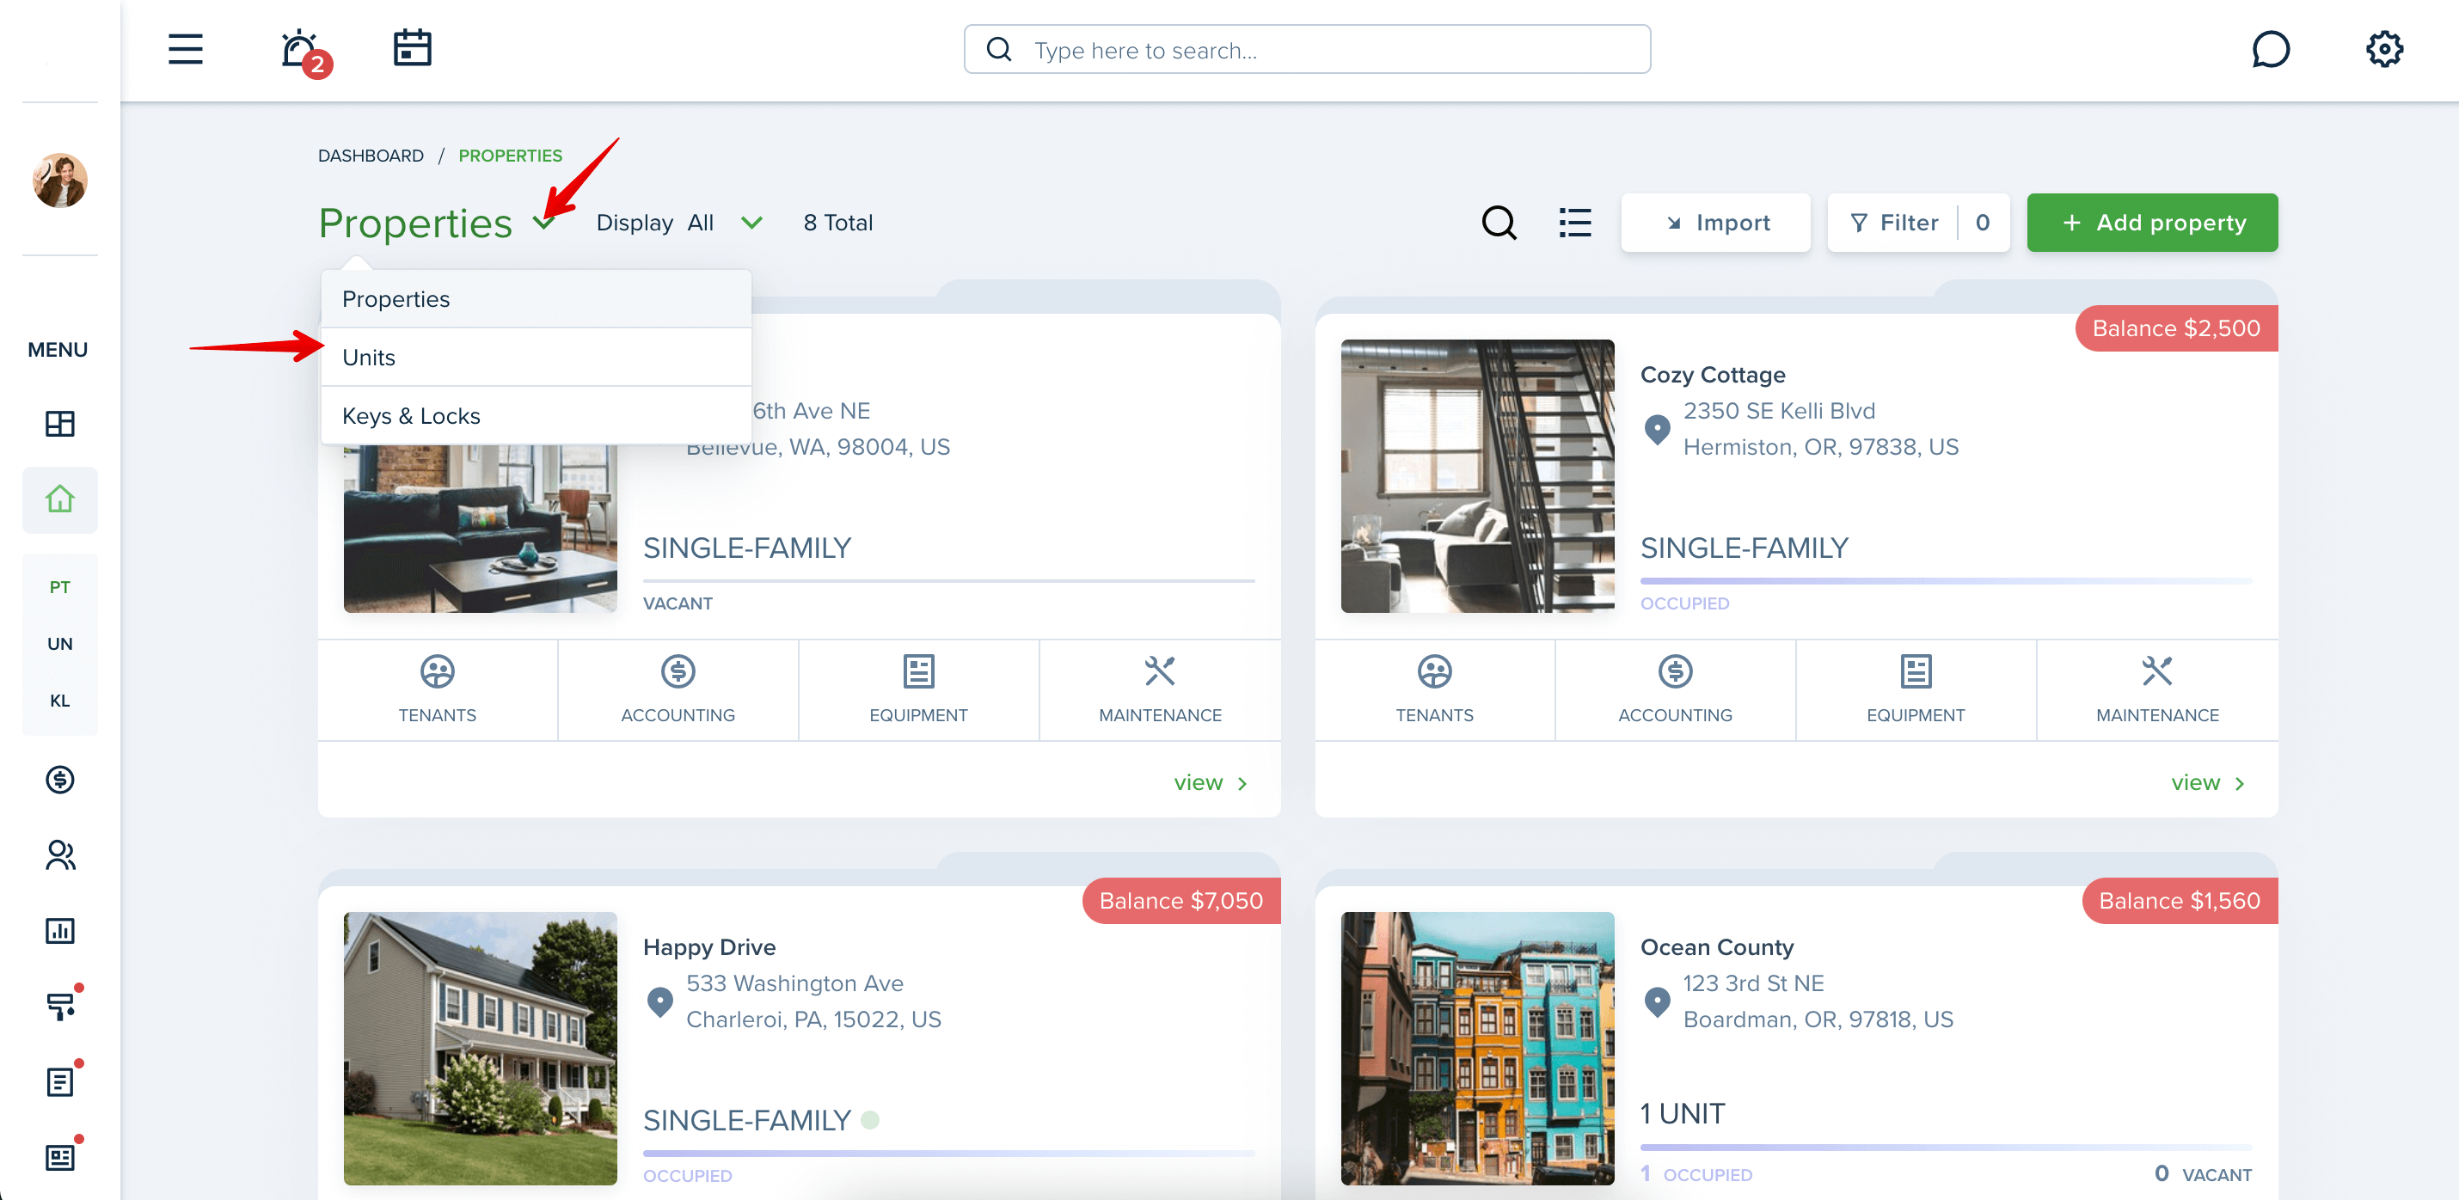Go to DASHBOARD breadcrumb
Screen dimensions: 2459x1200
(371, 156)
